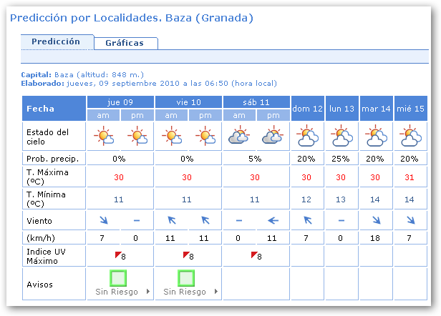Click Thursday morning sky state icon

pos(104,136)
